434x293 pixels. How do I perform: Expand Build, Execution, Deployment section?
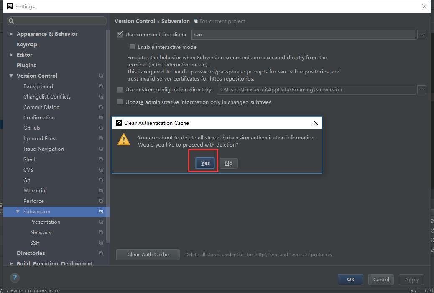pyautogui.click(x=11, y=263)
